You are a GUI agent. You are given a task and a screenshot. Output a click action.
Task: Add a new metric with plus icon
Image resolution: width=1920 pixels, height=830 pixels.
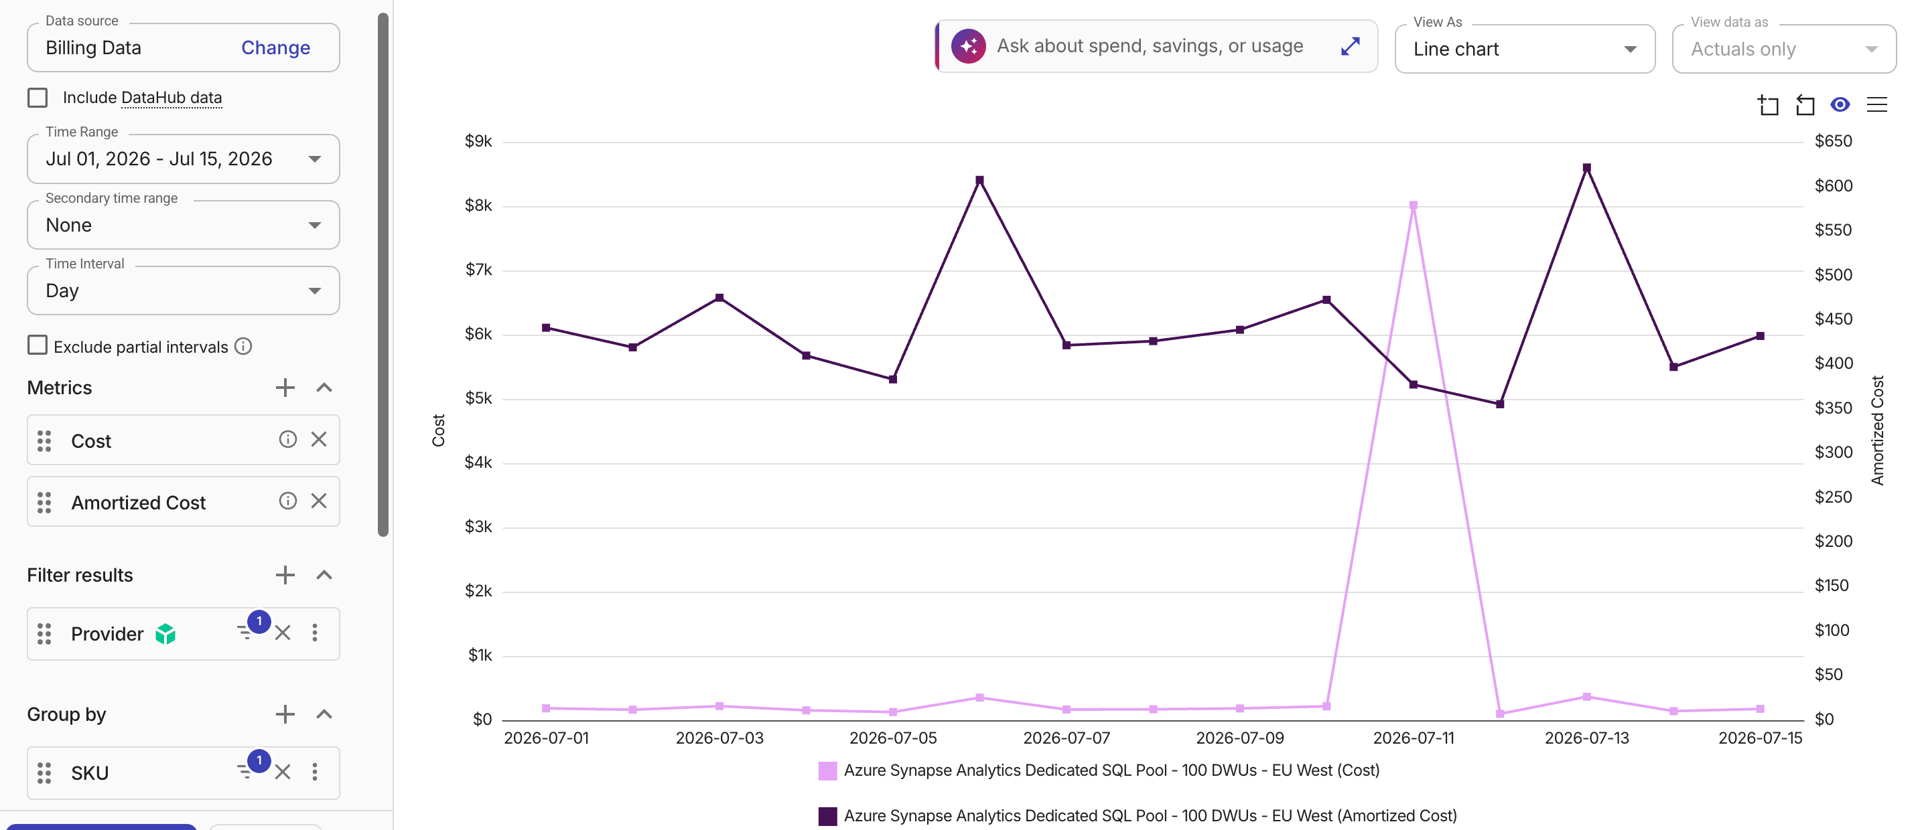pos(285,388)
